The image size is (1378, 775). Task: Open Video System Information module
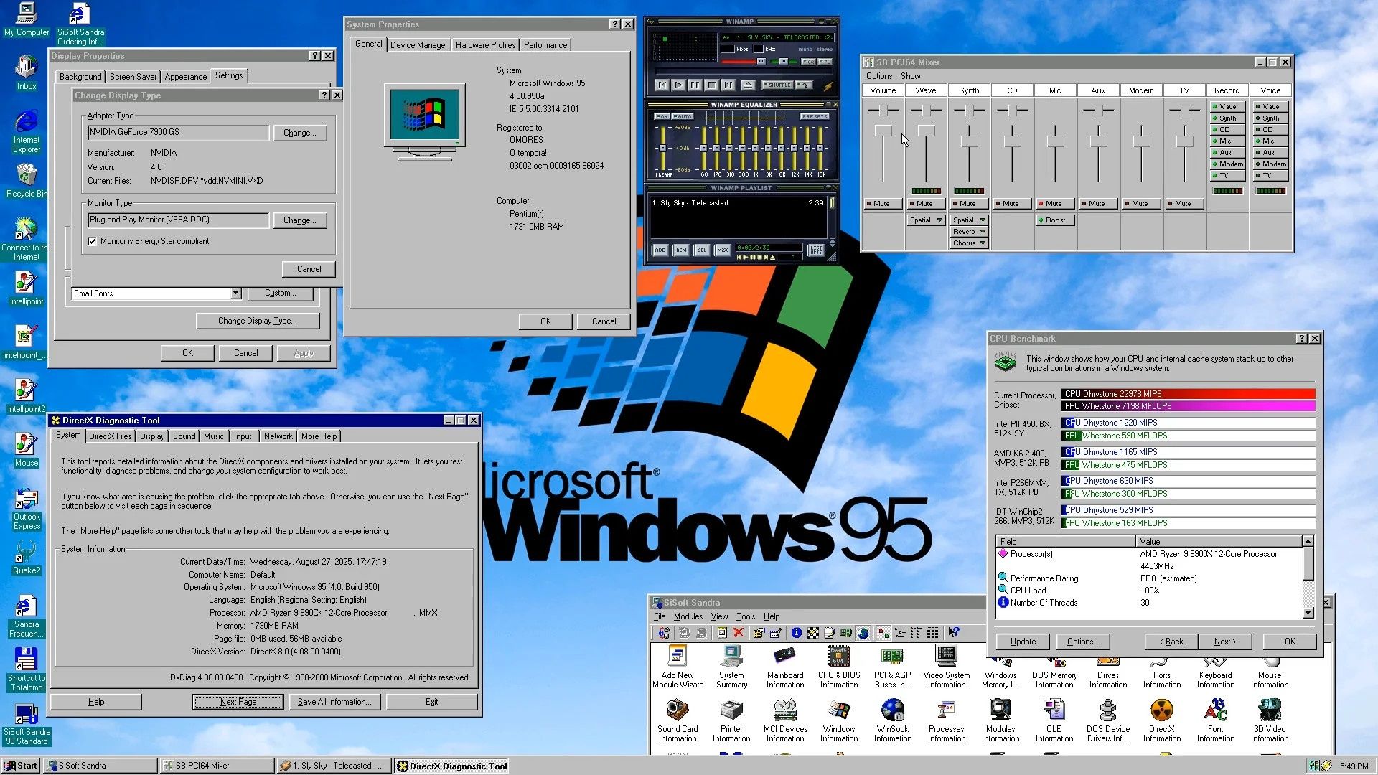[x=946, y=667]
